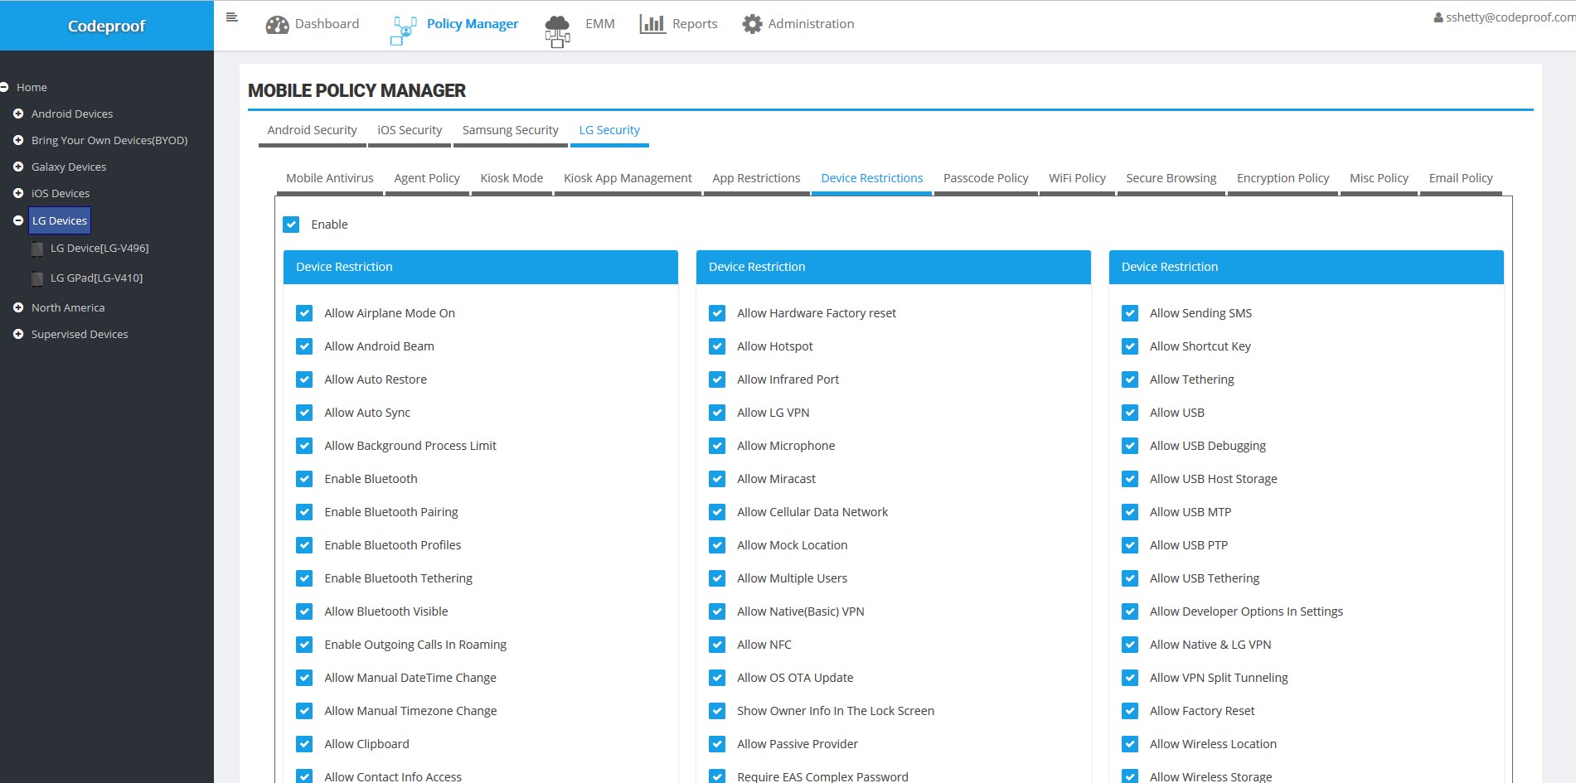This screenshot has height=783, width=1576.
Task: Open the App Restrictions tab
Action: [x=756, y=178]
